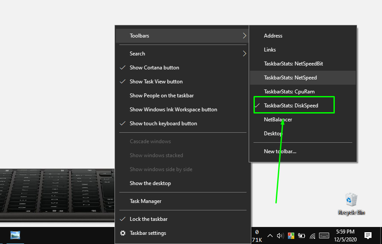Disable TaskbarStats: DiskSpeed toolbar
Image resolution: width=382 pixels, height=244 pixels.
coord(291,106)
